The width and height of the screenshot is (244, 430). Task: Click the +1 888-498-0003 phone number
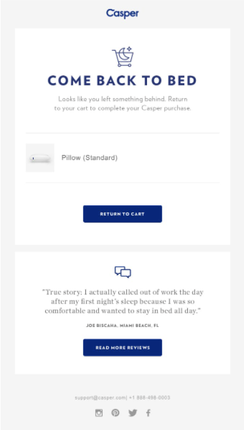point(149,398)
